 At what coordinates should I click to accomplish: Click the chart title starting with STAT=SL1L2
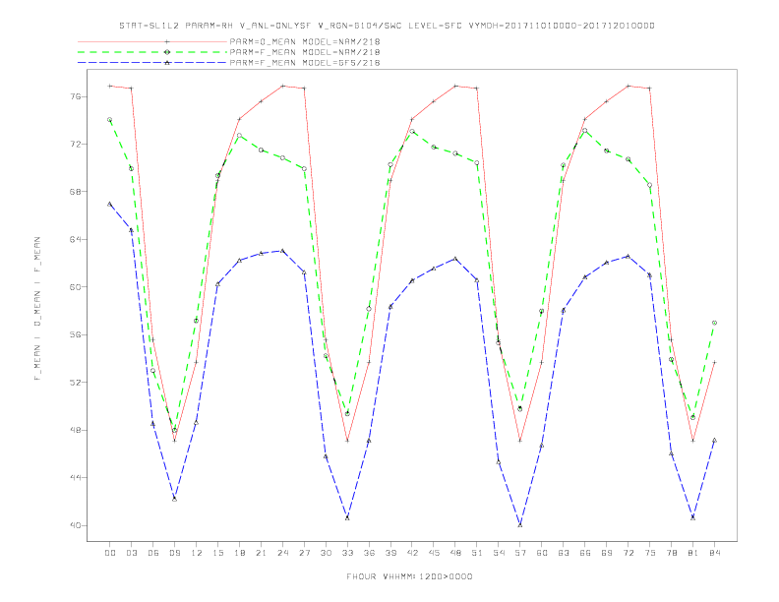[387, 26]
